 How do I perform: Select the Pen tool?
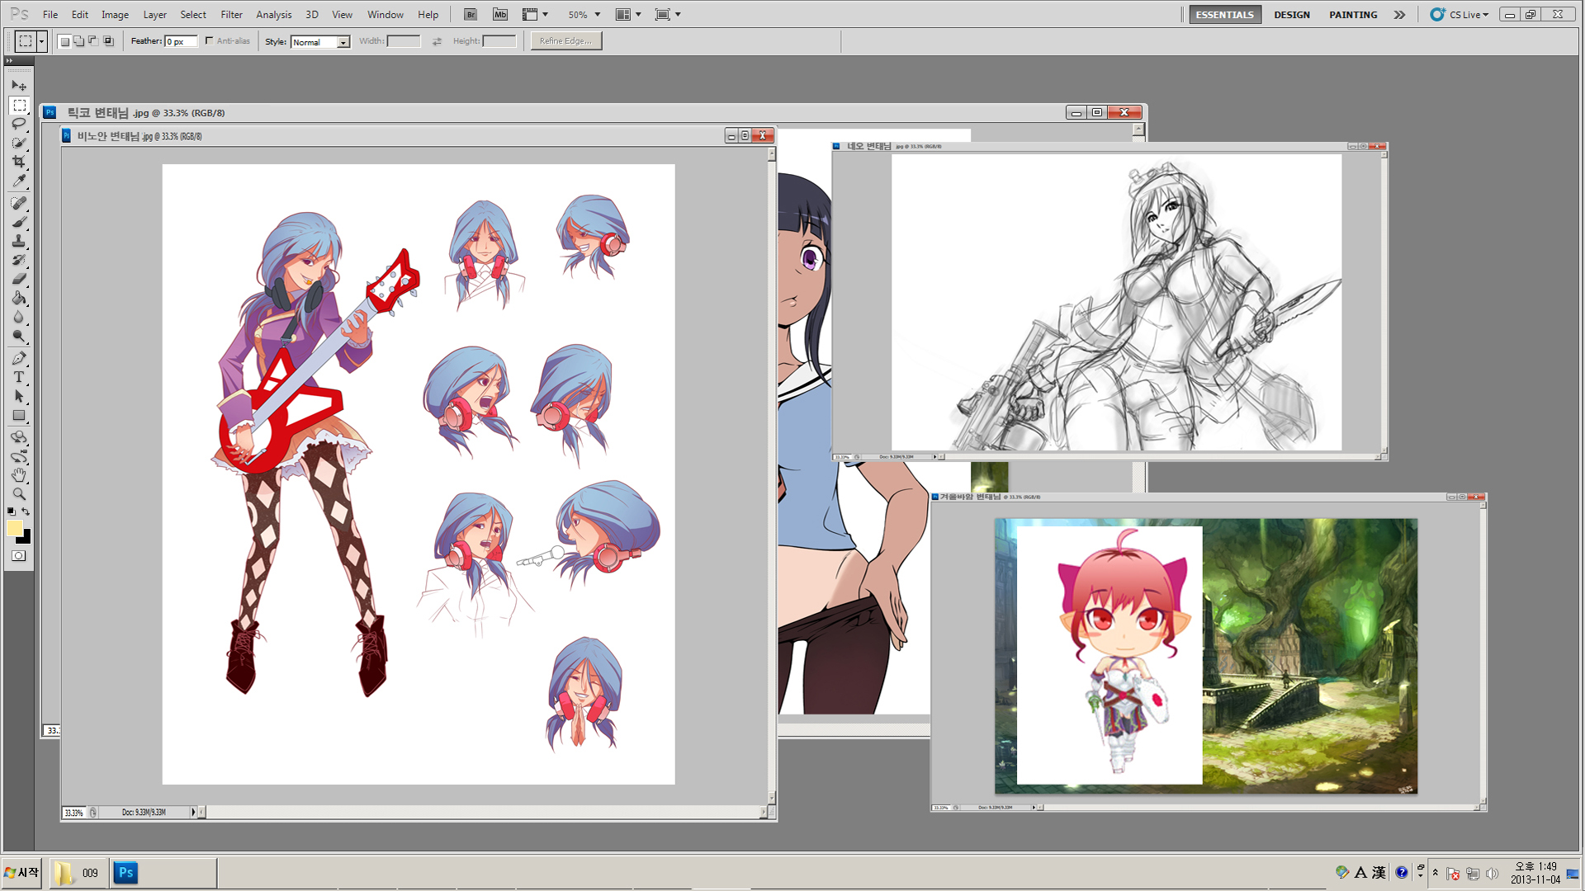pos(19,358)
